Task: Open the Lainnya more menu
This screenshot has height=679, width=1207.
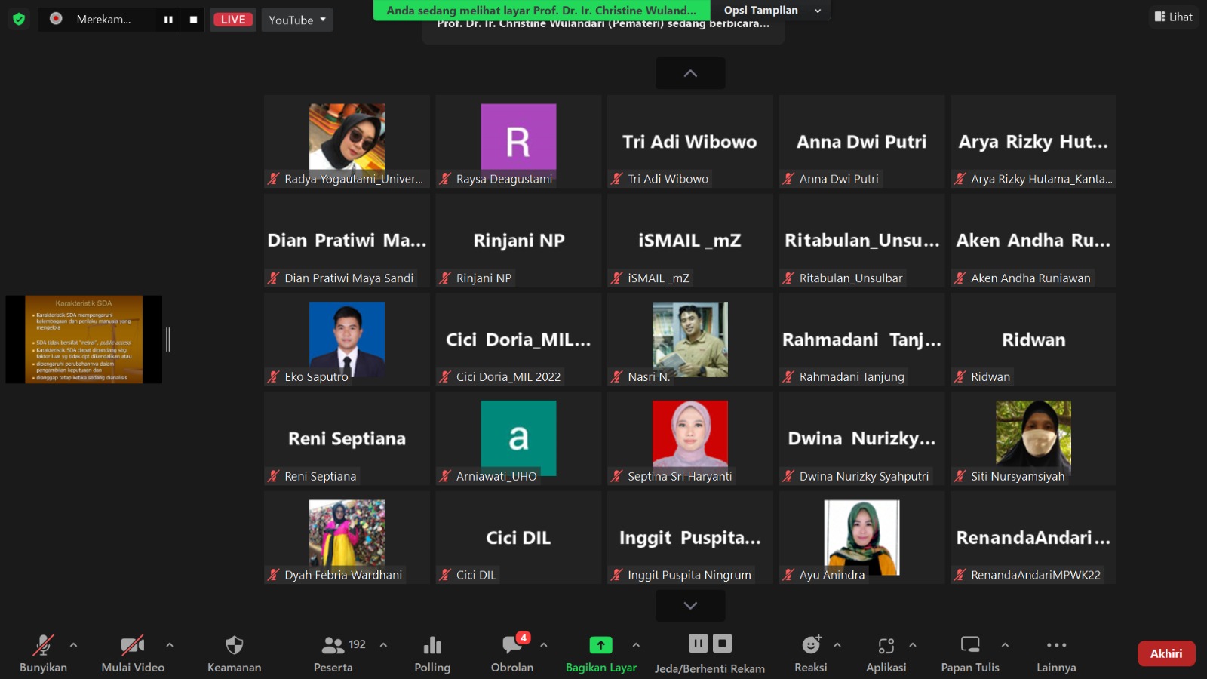Action: point(1056,646)
